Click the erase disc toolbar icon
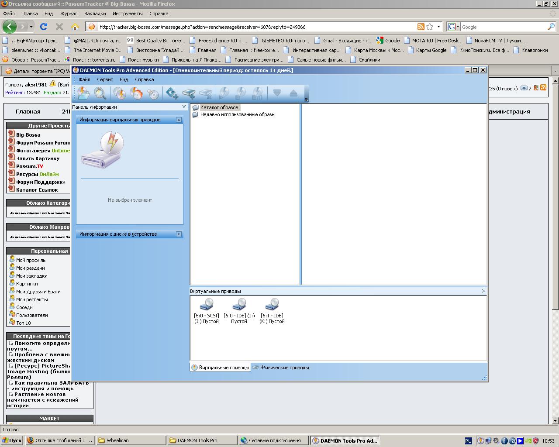This screenshot has width=559, height=447. point(153,93)
